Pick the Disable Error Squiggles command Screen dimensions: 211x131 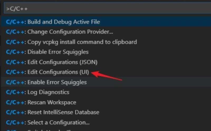coord(106,52)
